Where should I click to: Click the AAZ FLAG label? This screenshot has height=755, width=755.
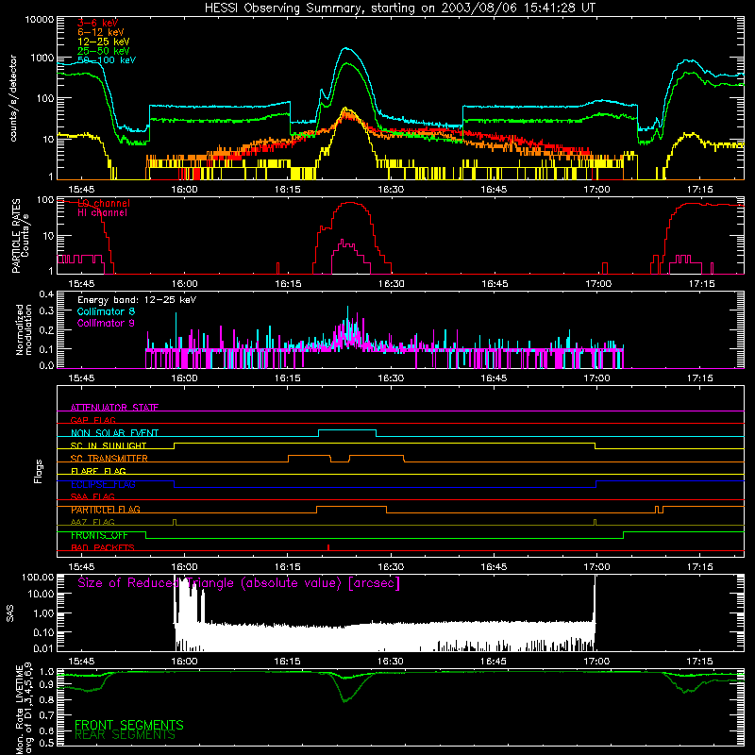[92, 522]
